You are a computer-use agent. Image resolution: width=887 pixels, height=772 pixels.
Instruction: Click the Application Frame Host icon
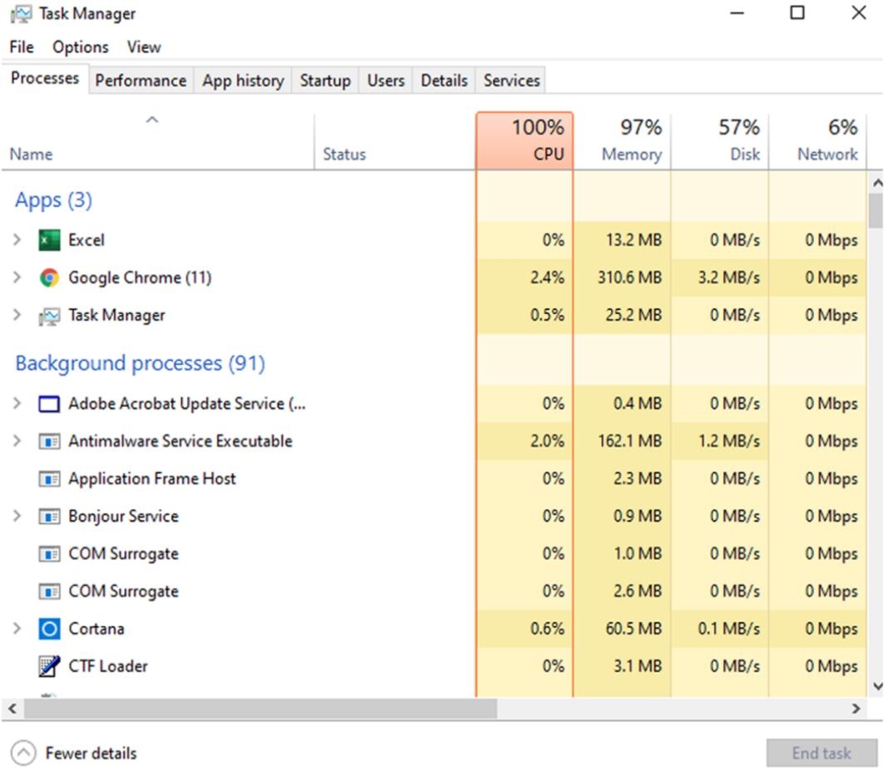(x=49, y=479)
